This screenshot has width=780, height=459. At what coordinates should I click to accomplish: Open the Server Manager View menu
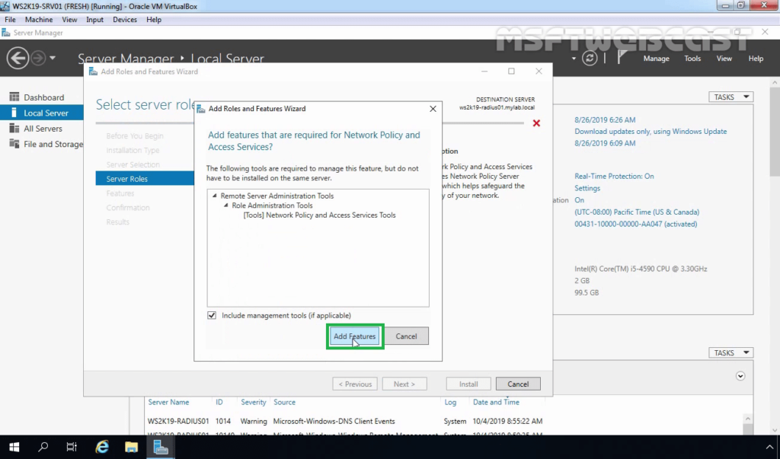pyautogui.click(x=724, y=58)
